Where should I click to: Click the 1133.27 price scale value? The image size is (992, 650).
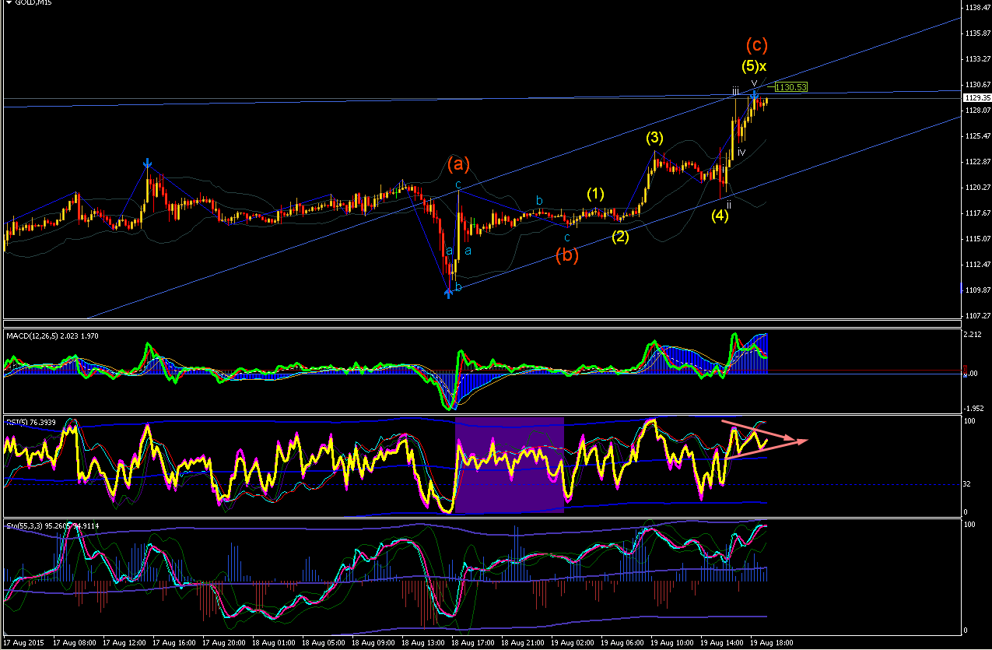click(977, 59)
